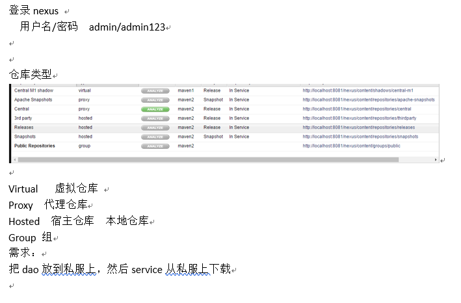Click green ANALYZE button in Central row
461x303 pixels.
(x=155, y=109)
